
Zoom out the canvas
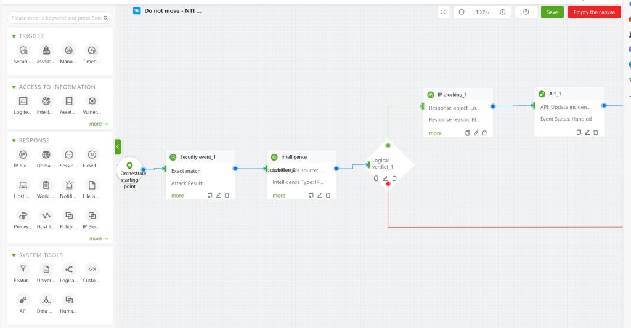(462, 12)
